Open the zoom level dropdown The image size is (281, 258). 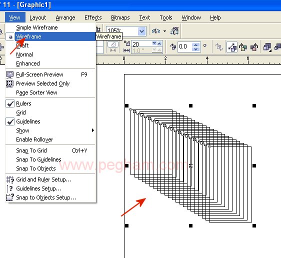(x=142, y=31)
